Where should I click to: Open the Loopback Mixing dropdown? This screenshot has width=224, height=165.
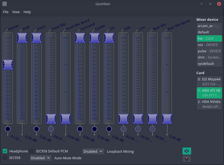93,151
